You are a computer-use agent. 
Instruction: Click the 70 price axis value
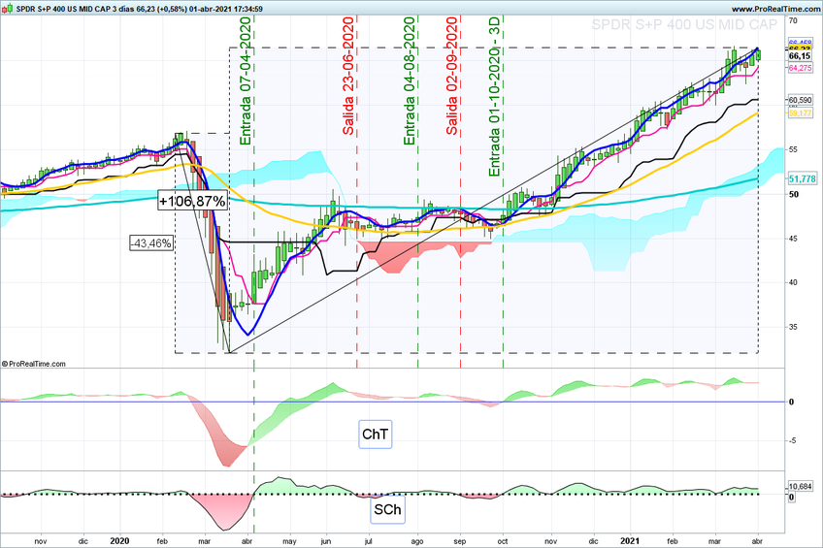pos(793,21)
